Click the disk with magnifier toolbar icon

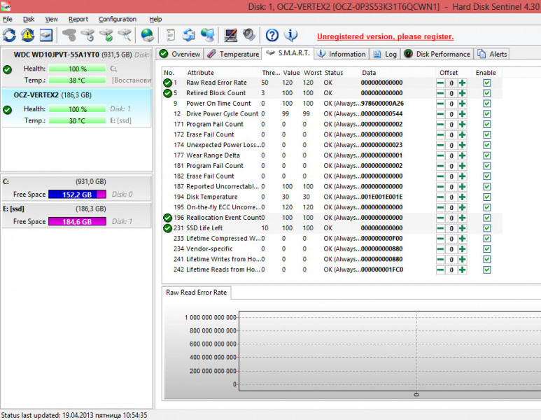click(x=125, y=35)
